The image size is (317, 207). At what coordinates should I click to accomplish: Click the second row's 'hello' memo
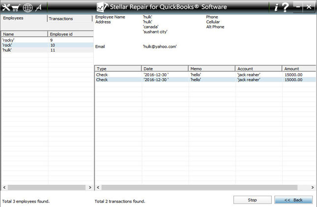[196, 80]
